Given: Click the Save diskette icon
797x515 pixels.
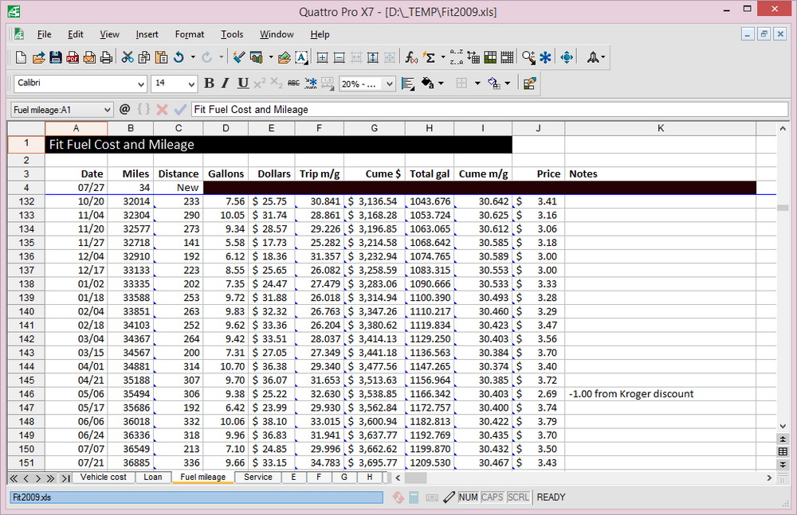Looking at the screenshot, I should tap(56, 57).
